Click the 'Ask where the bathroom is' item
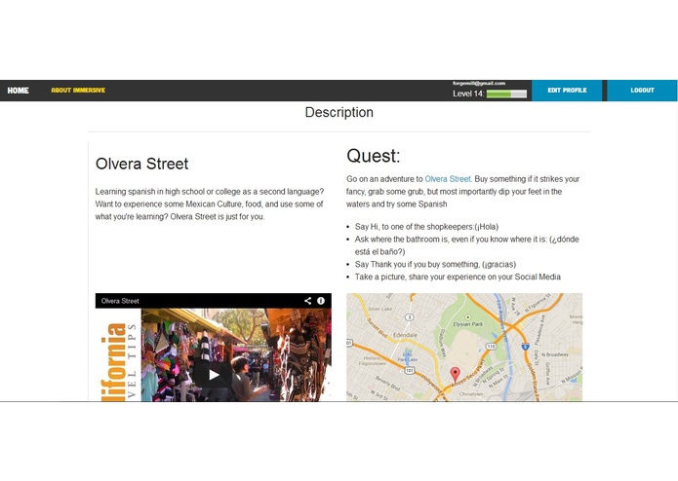 (466, 245)
